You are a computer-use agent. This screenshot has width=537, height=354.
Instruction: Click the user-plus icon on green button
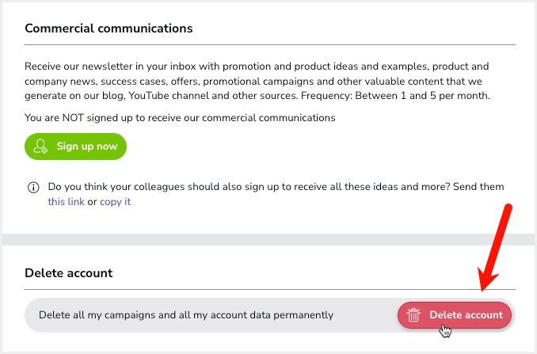[x=40, y=147]
